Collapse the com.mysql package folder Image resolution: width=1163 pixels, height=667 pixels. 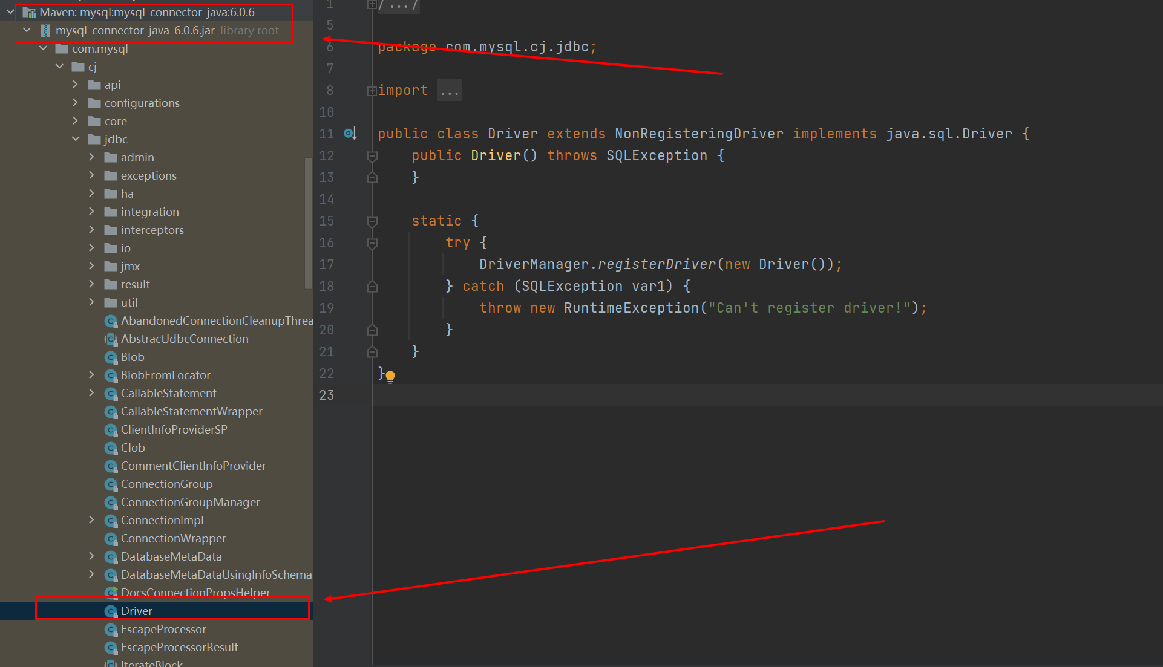[43, 48]
